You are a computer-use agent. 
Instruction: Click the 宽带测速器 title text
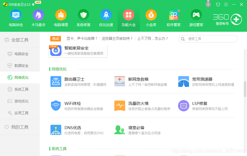[202, 79]
